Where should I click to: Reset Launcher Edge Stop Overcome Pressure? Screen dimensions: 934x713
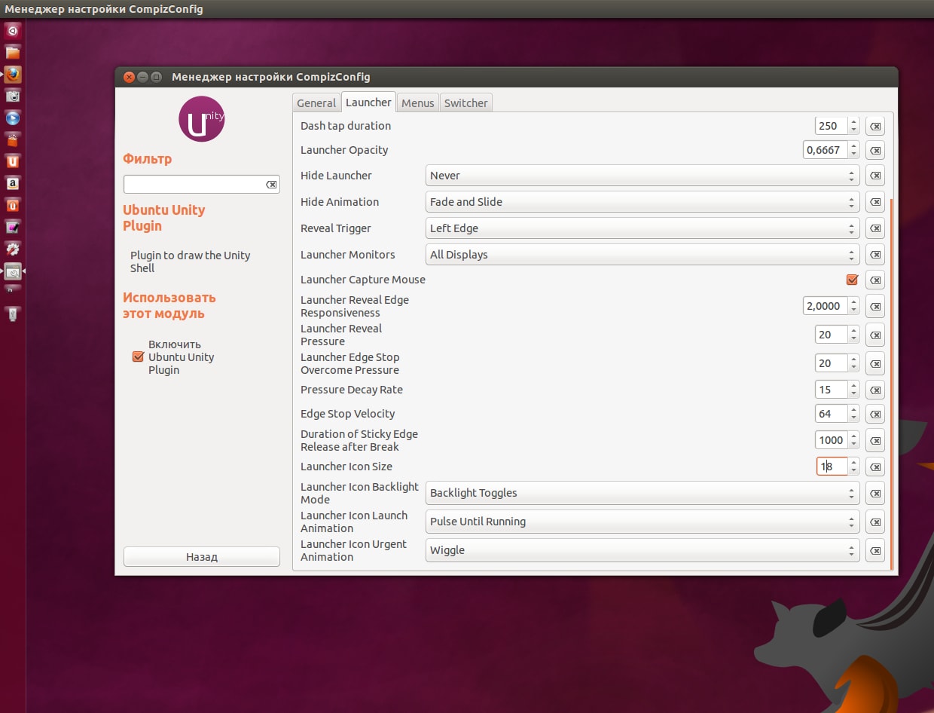tap(874, 363)
